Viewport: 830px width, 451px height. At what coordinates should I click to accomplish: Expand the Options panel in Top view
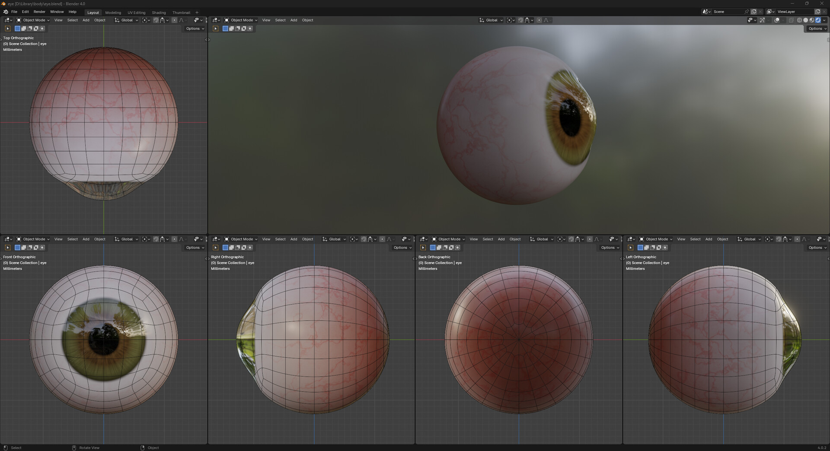(x=195, y=29)
